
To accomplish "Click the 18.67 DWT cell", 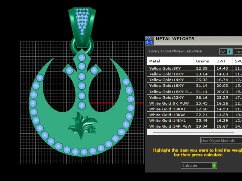I will [x=224, y=126].
